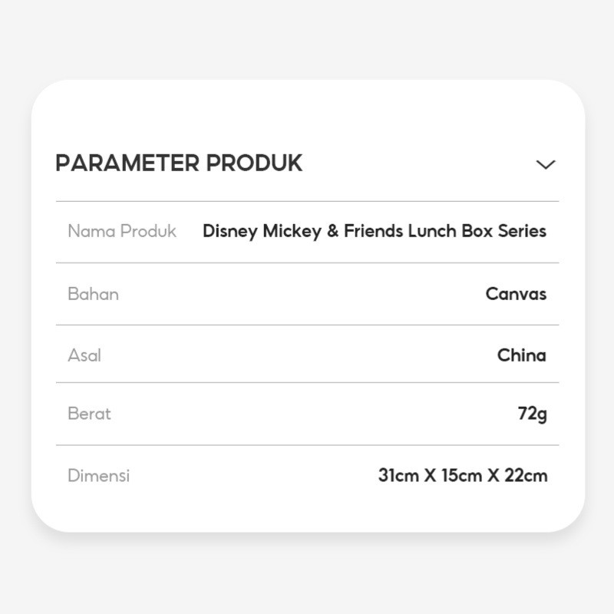Click the word Series in product name
614x614 pixels.
click(522, 231)
